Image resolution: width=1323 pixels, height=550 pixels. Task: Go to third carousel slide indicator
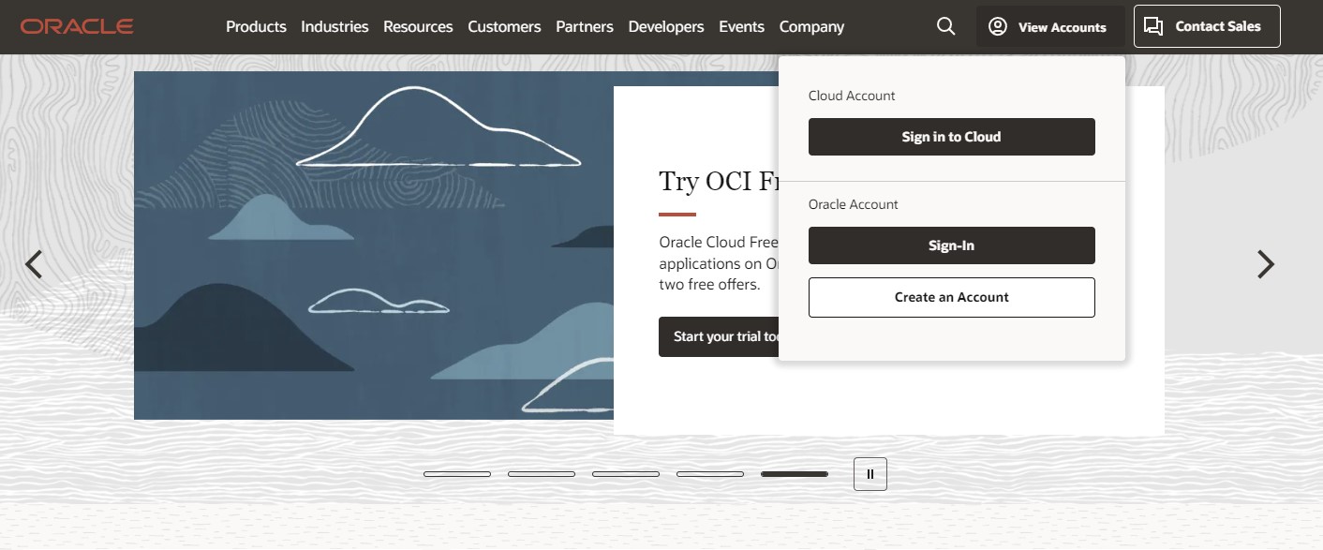pyautogui.click(x=626, y=474)
